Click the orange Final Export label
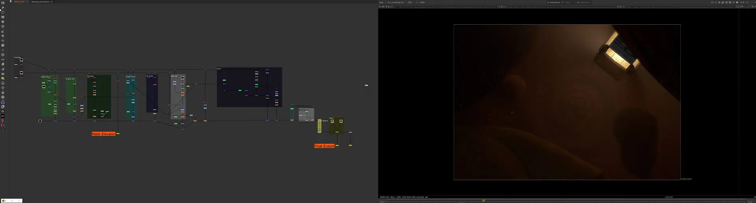The width and height of the screenshot is (756, 203). pos(324,146)
